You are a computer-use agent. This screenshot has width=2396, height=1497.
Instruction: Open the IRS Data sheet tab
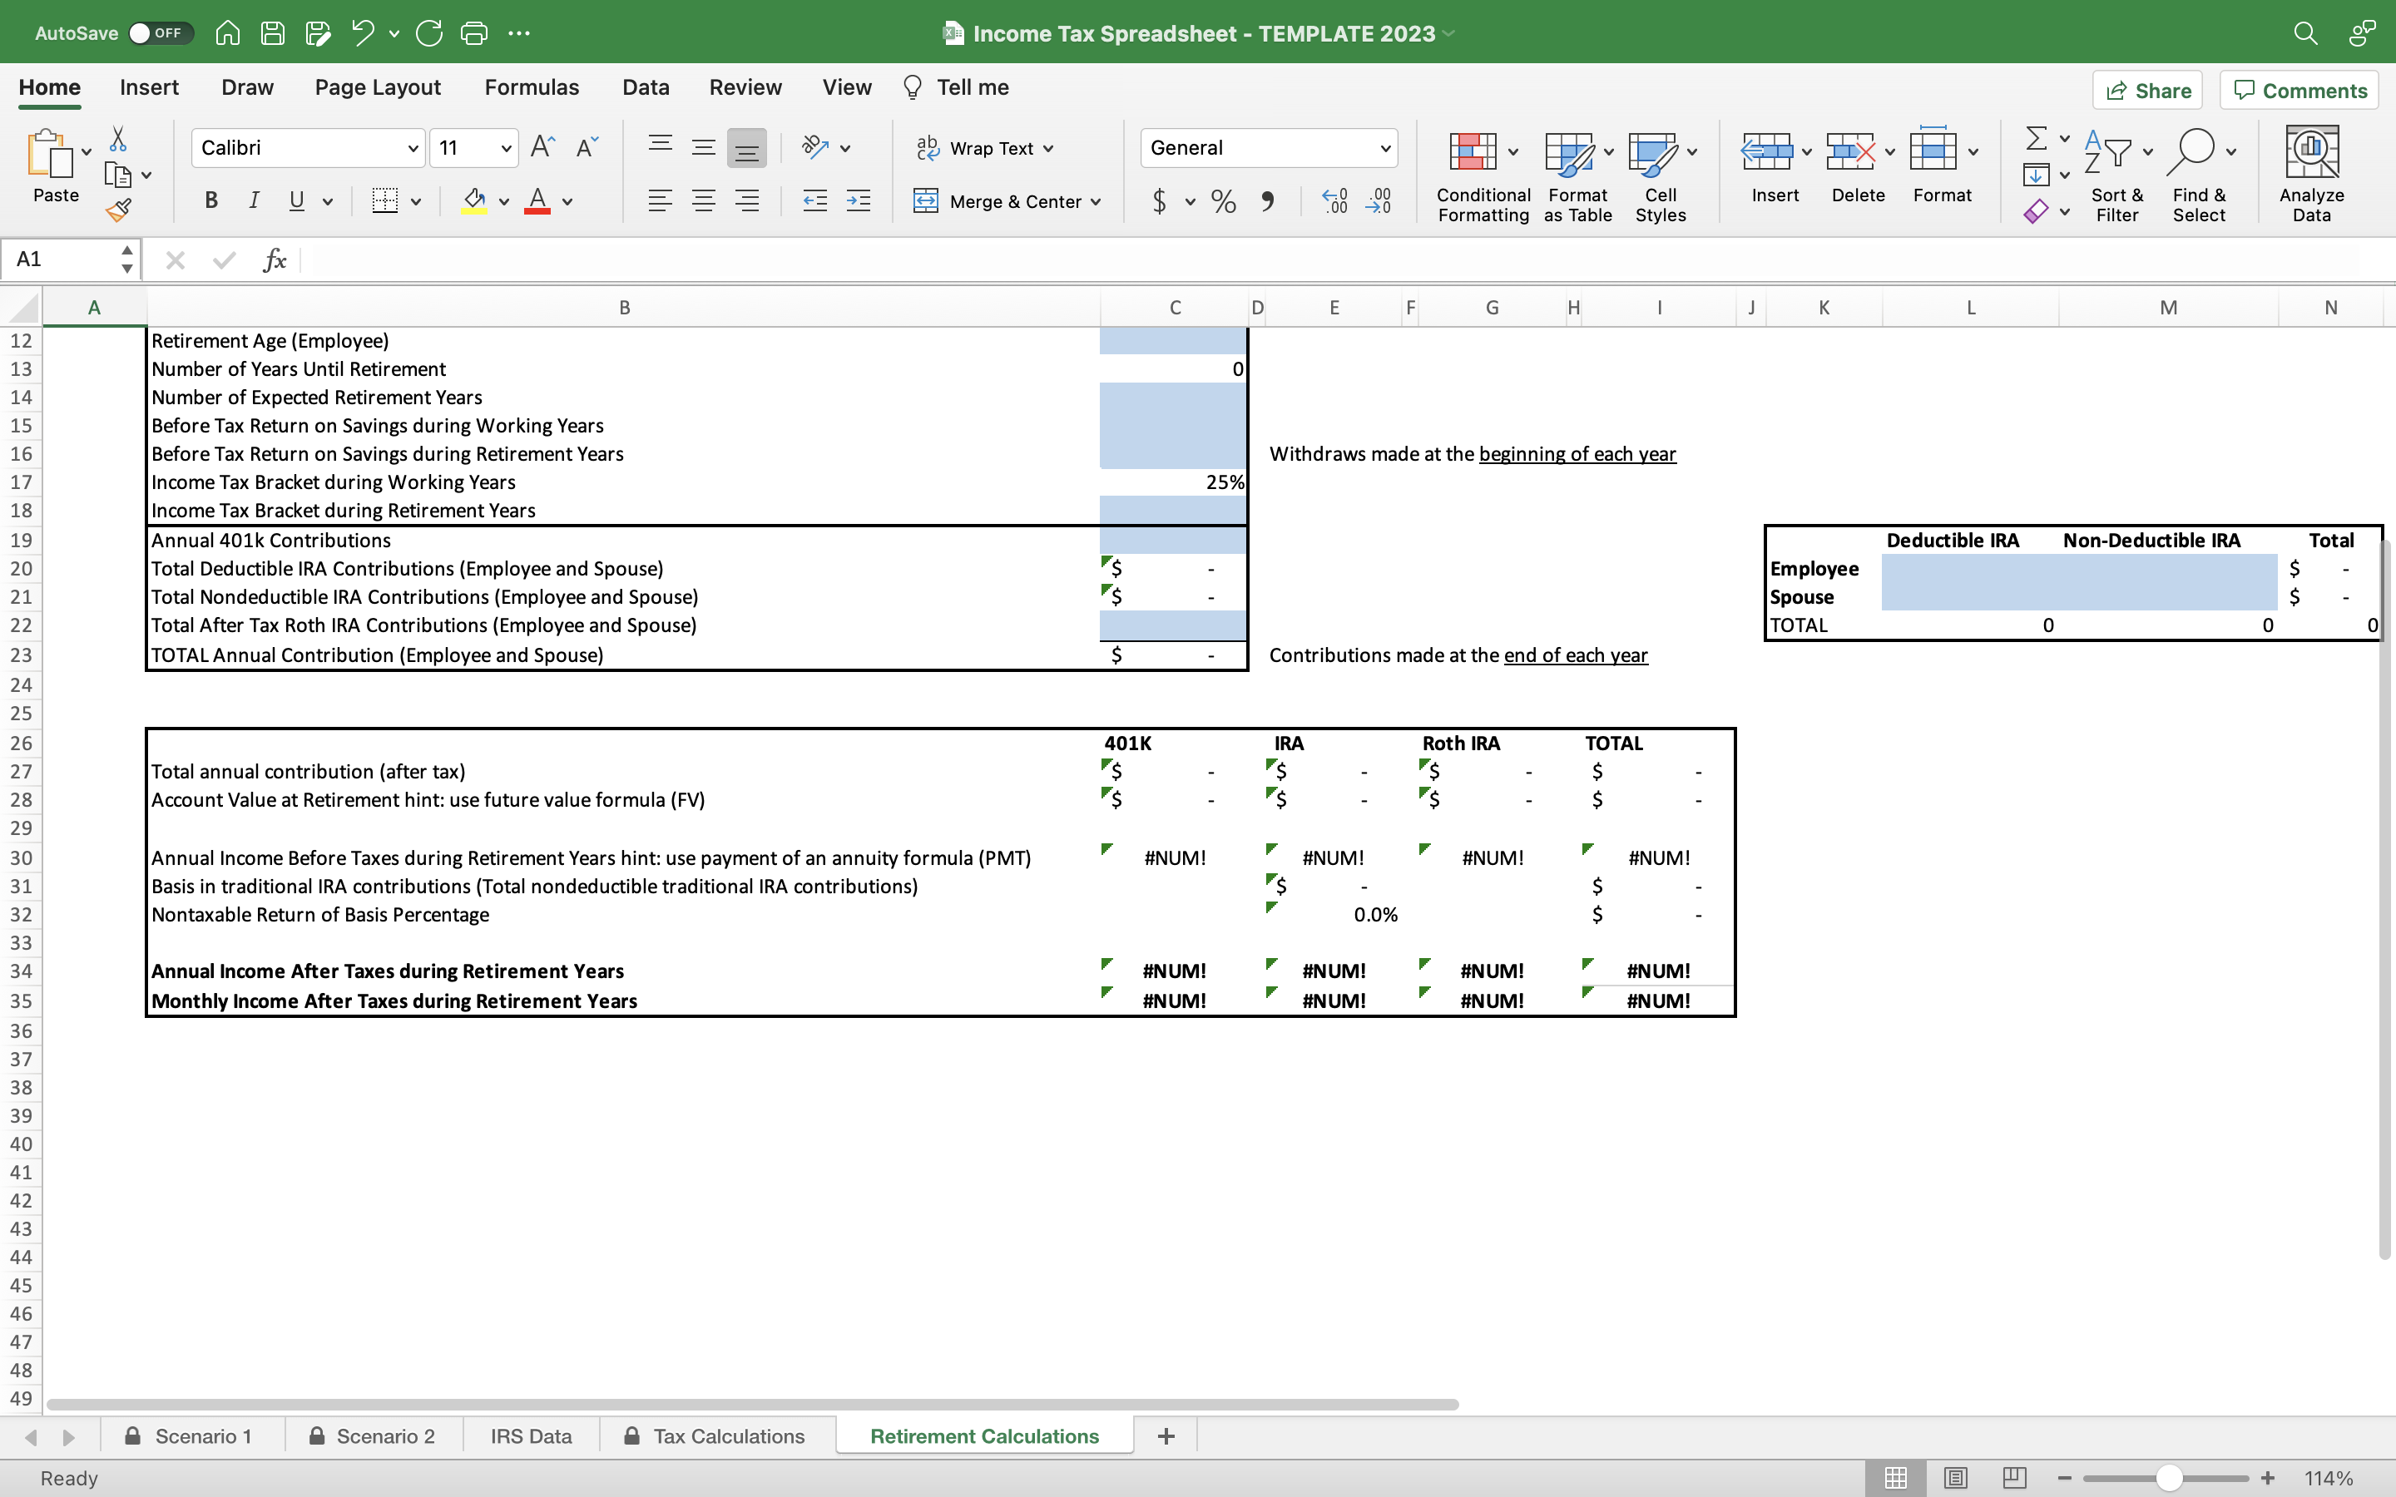click(531, 1435)
